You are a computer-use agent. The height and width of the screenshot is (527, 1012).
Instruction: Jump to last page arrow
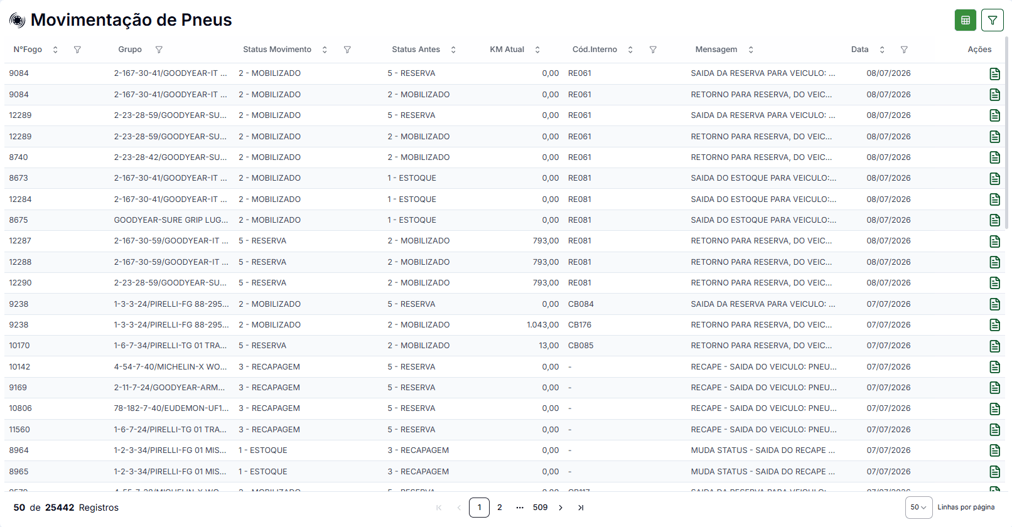pos(581,508)
